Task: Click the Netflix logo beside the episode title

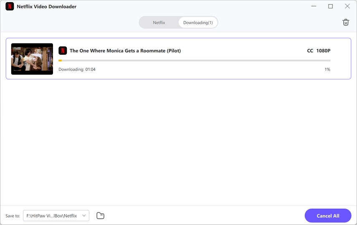Action: click(x=63, y=51)
